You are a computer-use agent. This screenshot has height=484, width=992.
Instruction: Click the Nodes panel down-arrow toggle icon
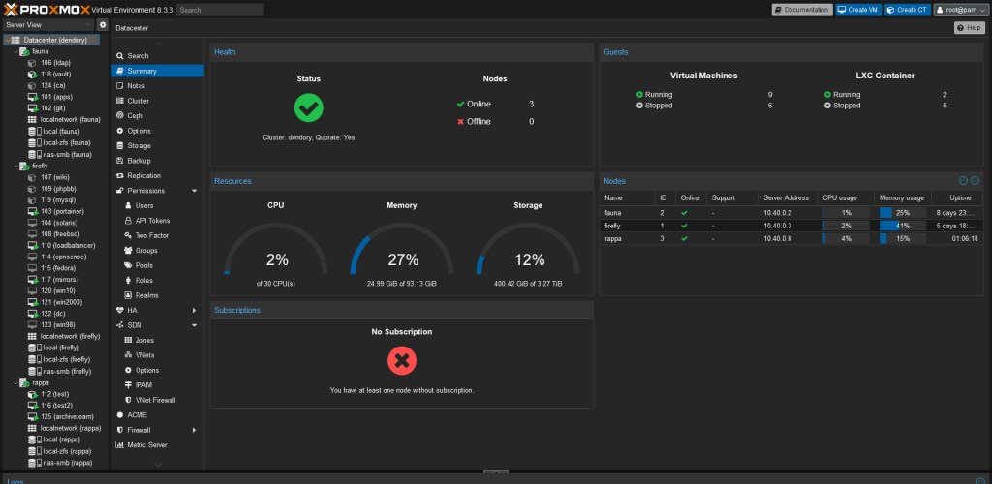coord(975,181)
